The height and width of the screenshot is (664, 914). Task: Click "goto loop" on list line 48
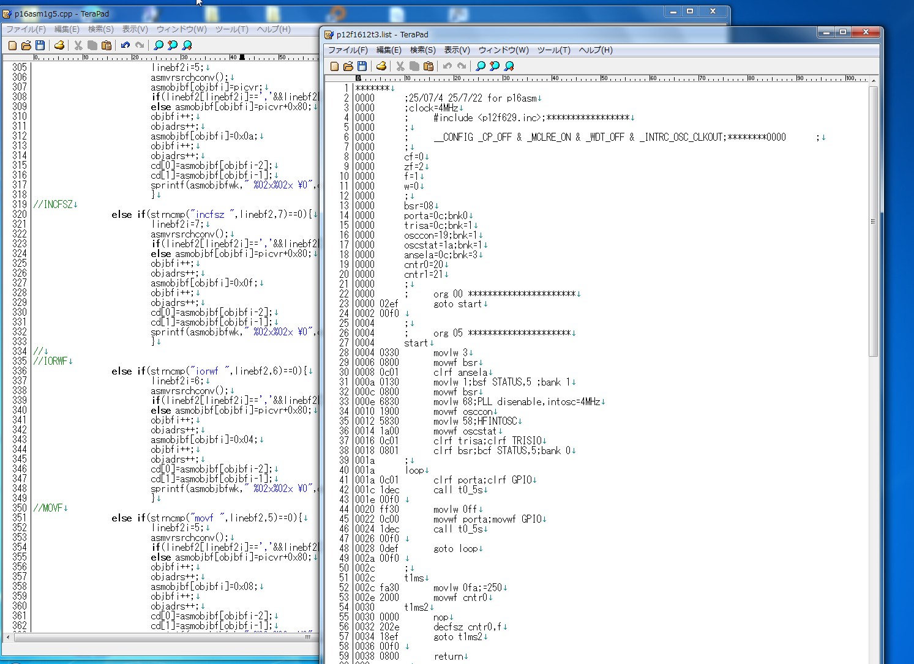pyautogui.click(x=455, y=548)
